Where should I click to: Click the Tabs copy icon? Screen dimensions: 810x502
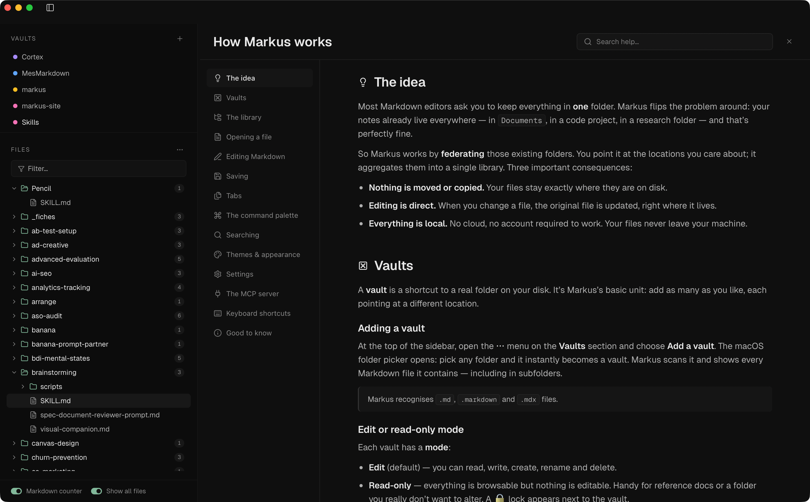(218, 195)
